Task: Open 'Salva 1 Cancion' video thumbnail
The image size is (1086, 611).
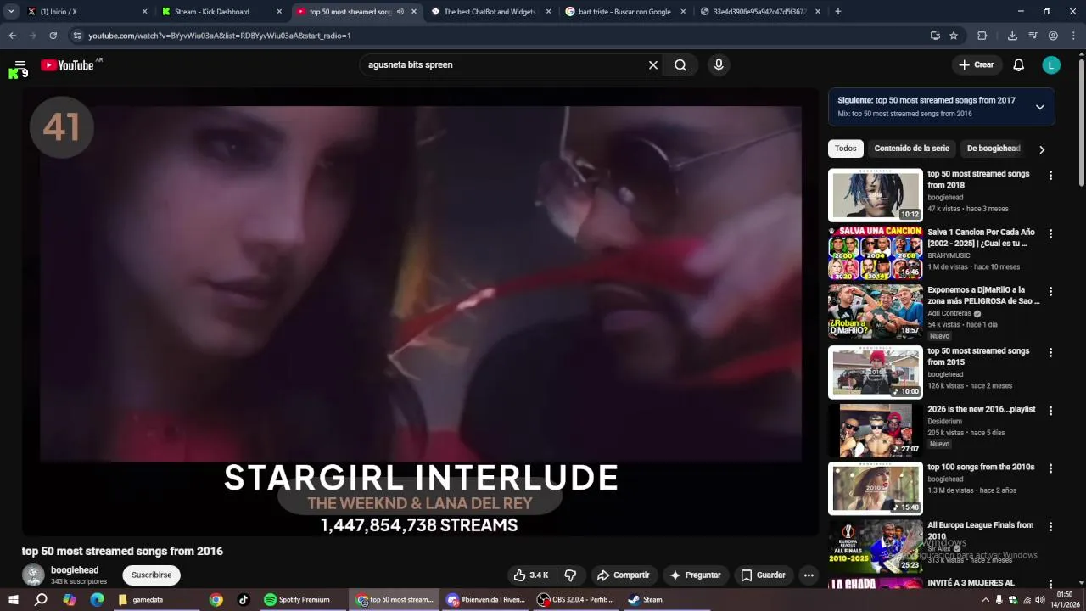Action: (875, 253)
